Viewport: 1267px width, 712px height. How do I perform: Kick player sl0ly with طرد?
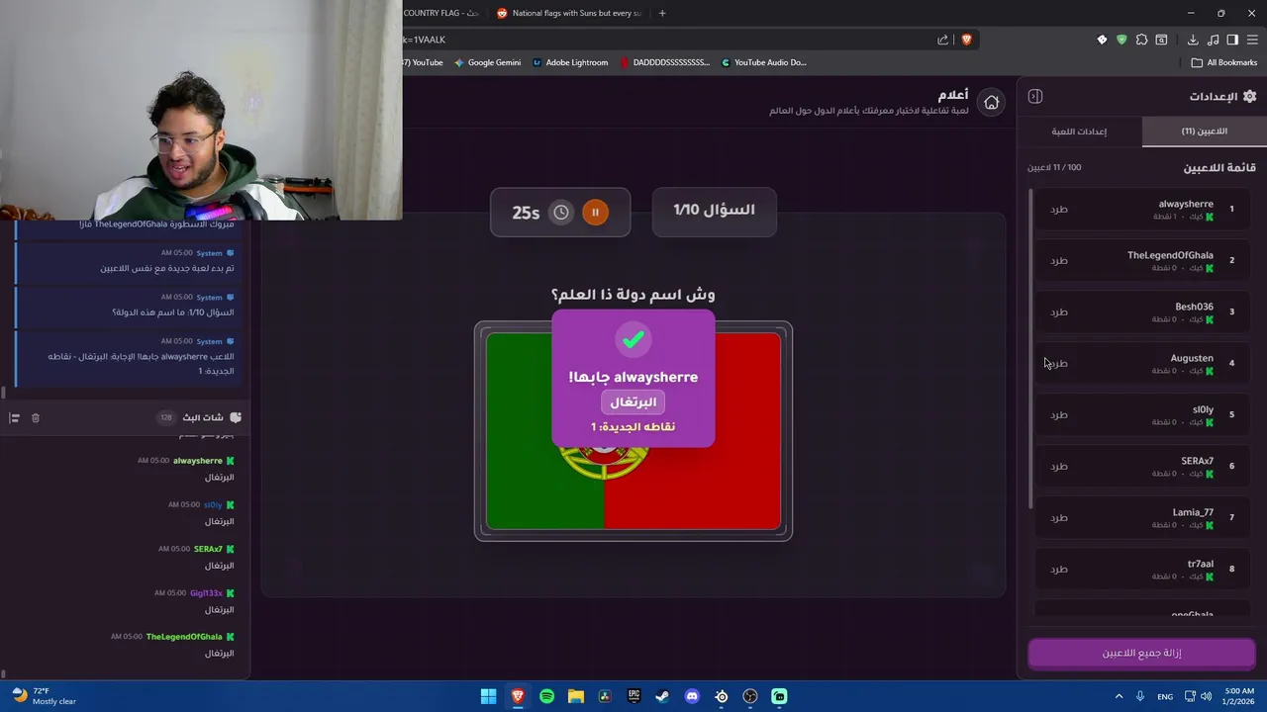(1058, 415)
